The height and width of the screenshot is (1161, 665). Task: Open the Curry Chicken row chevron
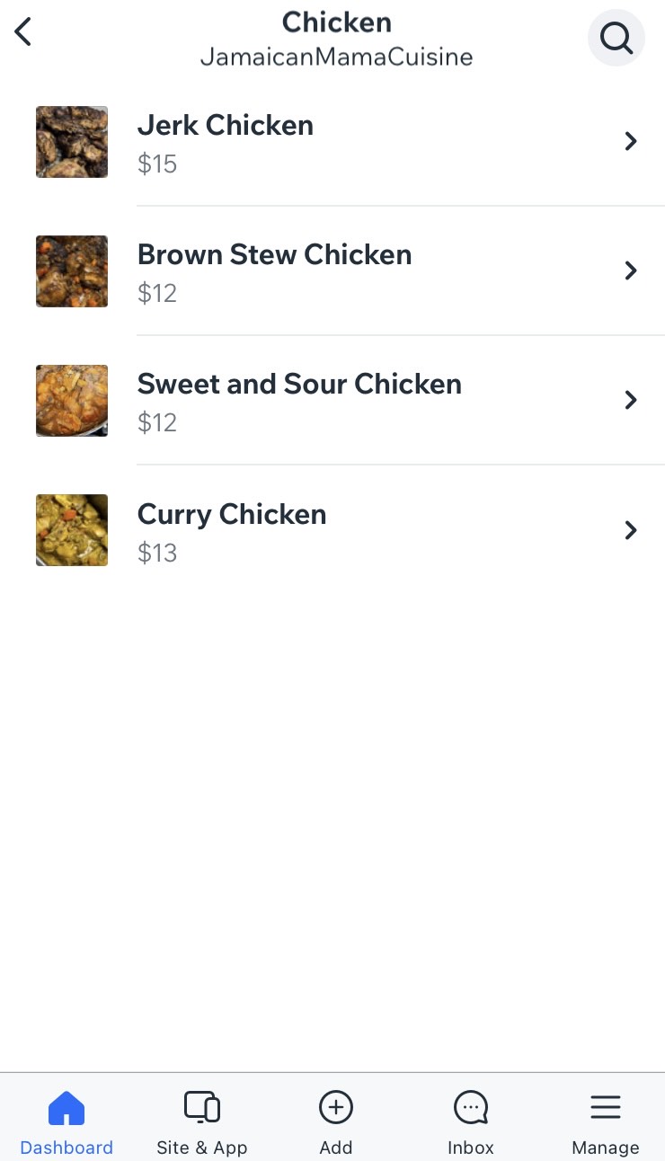click(631, 530)
